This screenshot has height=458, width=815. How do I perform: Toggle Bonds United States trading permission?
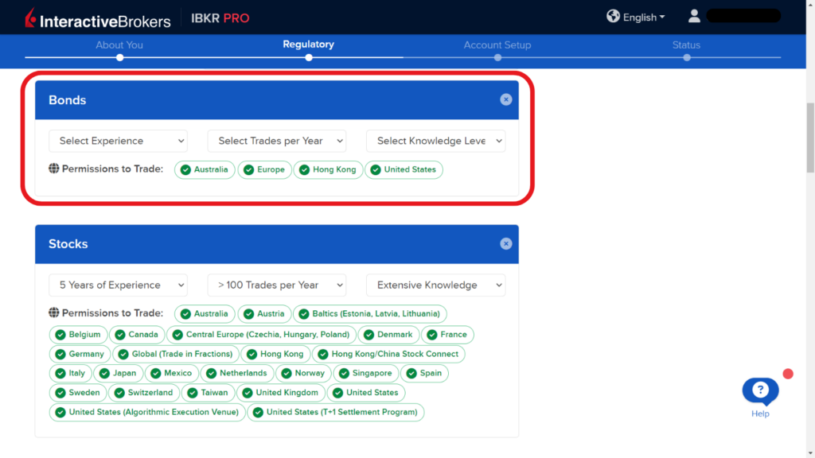[404, 170]
